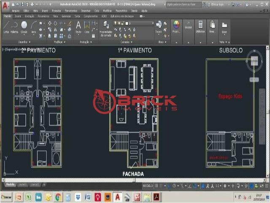Open the Arco options arrow
This screenshot has height=203, width=270.
pyautogui.click(x=34, y=35)
